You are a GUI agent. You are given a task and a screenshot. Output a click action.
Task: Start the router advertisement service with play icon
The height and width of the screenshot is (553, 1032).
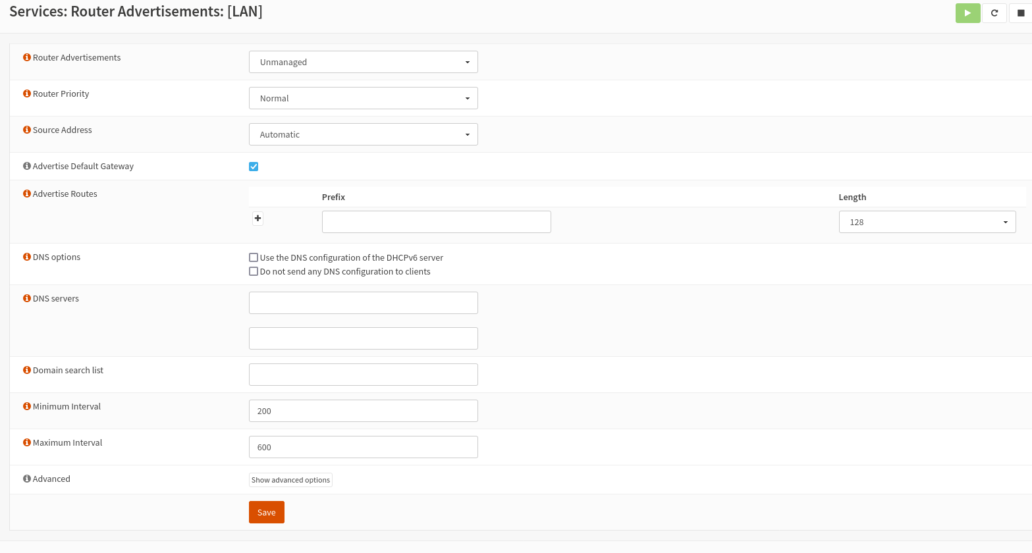(x=967, y=13)
